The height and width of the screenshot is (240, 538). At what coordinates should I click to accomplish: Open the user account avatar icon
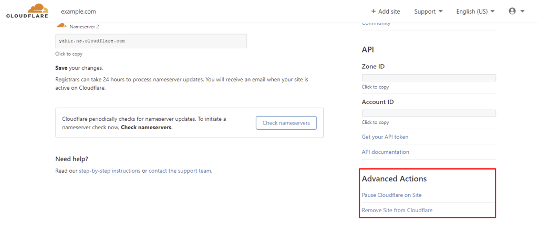512,12
